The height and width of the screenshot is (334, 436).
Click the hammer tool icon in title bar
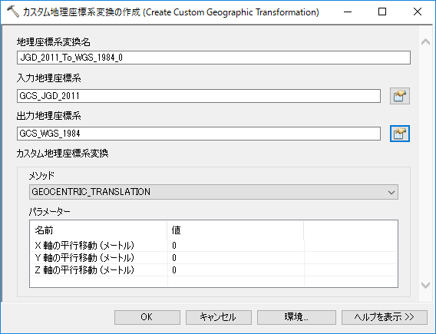[12, 12]
